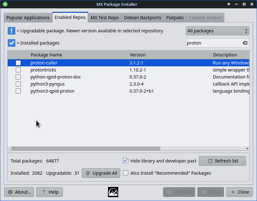Click the blue checkmark installed legend icon
Image resolution: width=257 pixels, height=201 pixels.
12,43
